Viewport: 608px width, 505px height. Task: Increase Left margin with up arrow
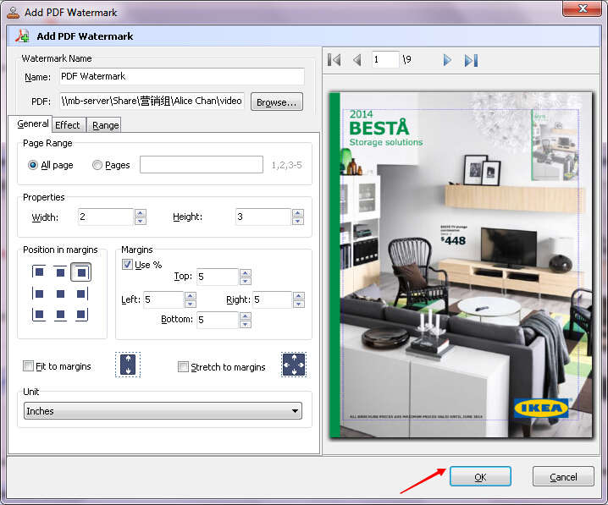[x=191, y=295]
